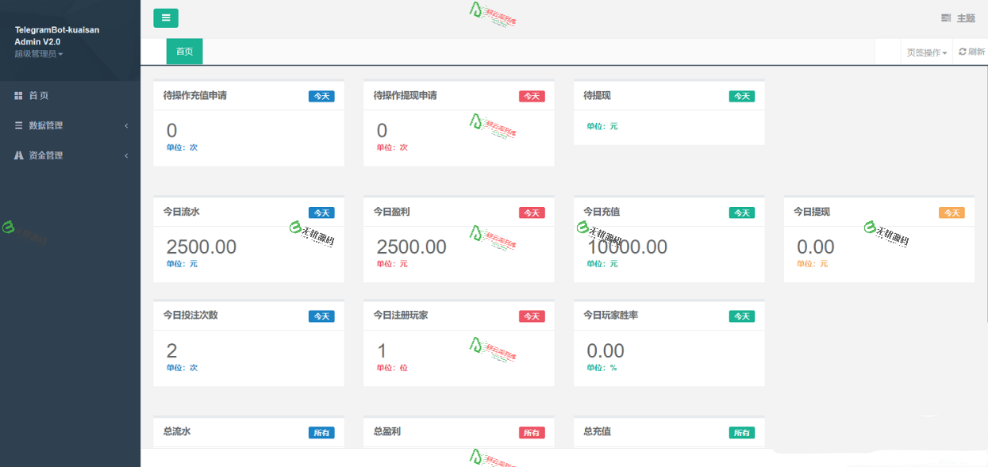Image resolution: width=988 pixels, height=467 pixels.
Task: Click the grid icon beside 首页 in sidebar
Action: click(x=19, y=95)
